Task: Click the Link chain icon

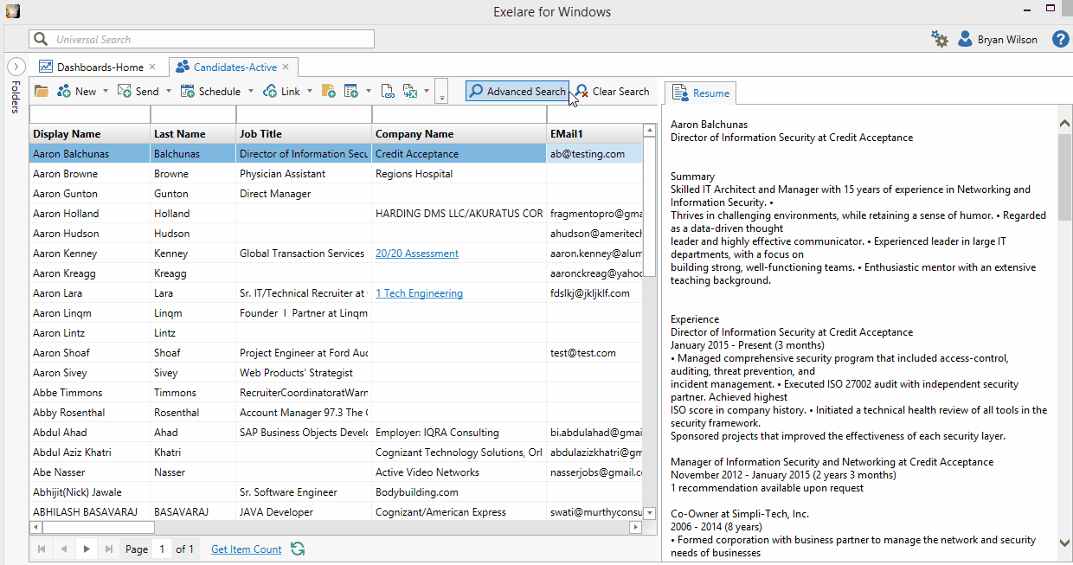Action: click(270, 91)
